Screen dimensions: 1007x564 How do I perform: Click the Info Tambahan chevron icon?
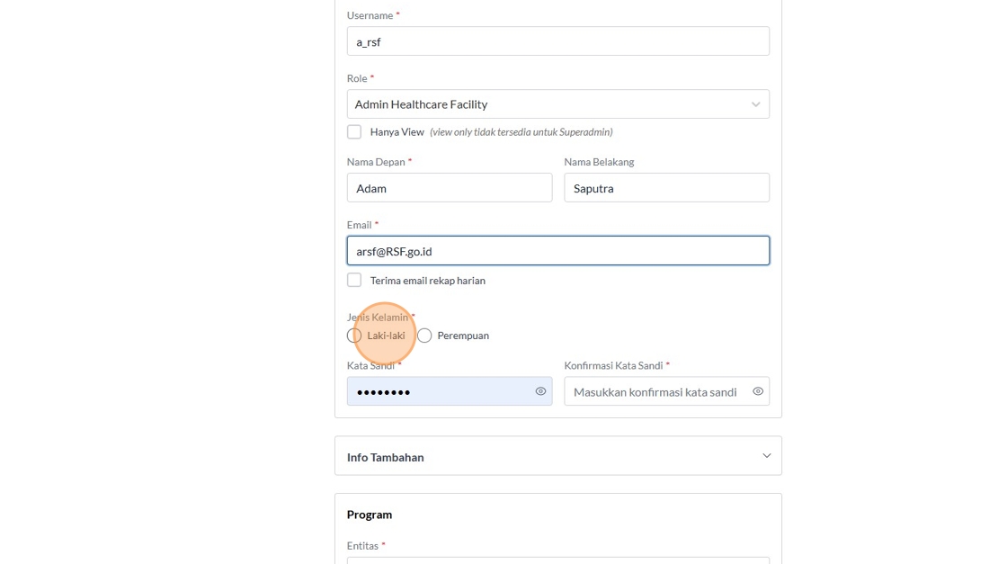click(766, 456)
